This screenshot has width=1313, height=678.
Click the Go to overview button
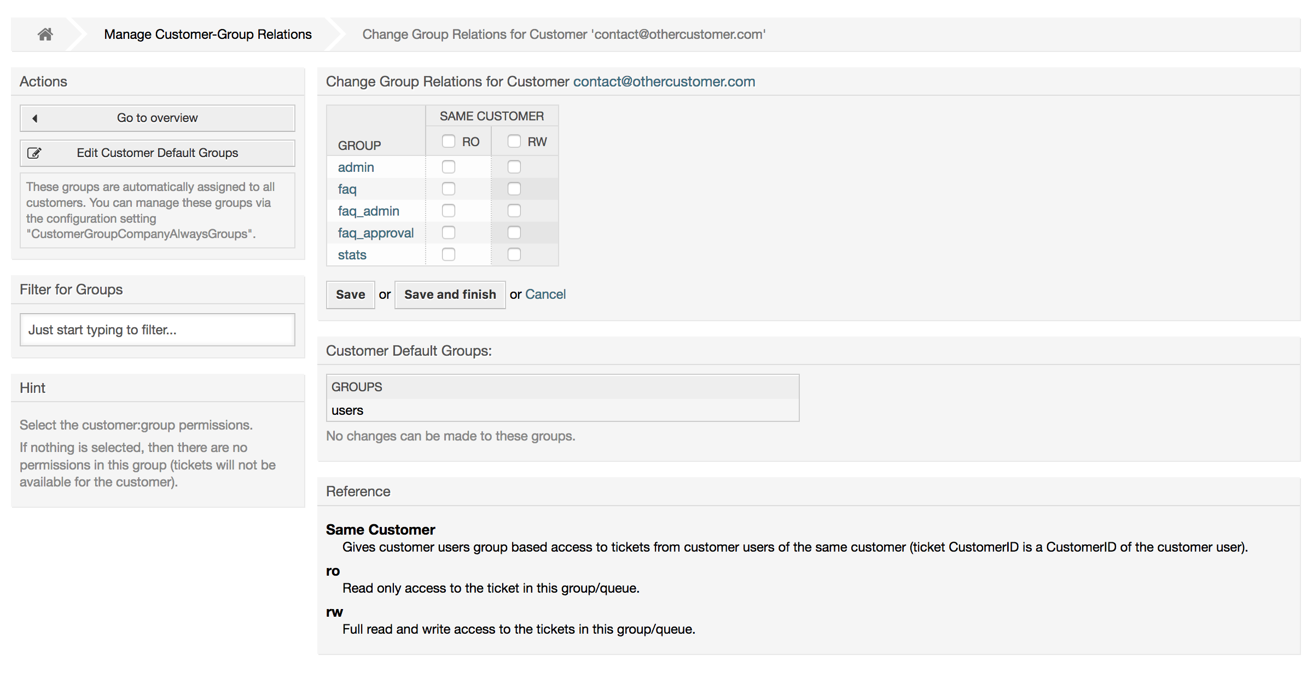coord(157,118)
